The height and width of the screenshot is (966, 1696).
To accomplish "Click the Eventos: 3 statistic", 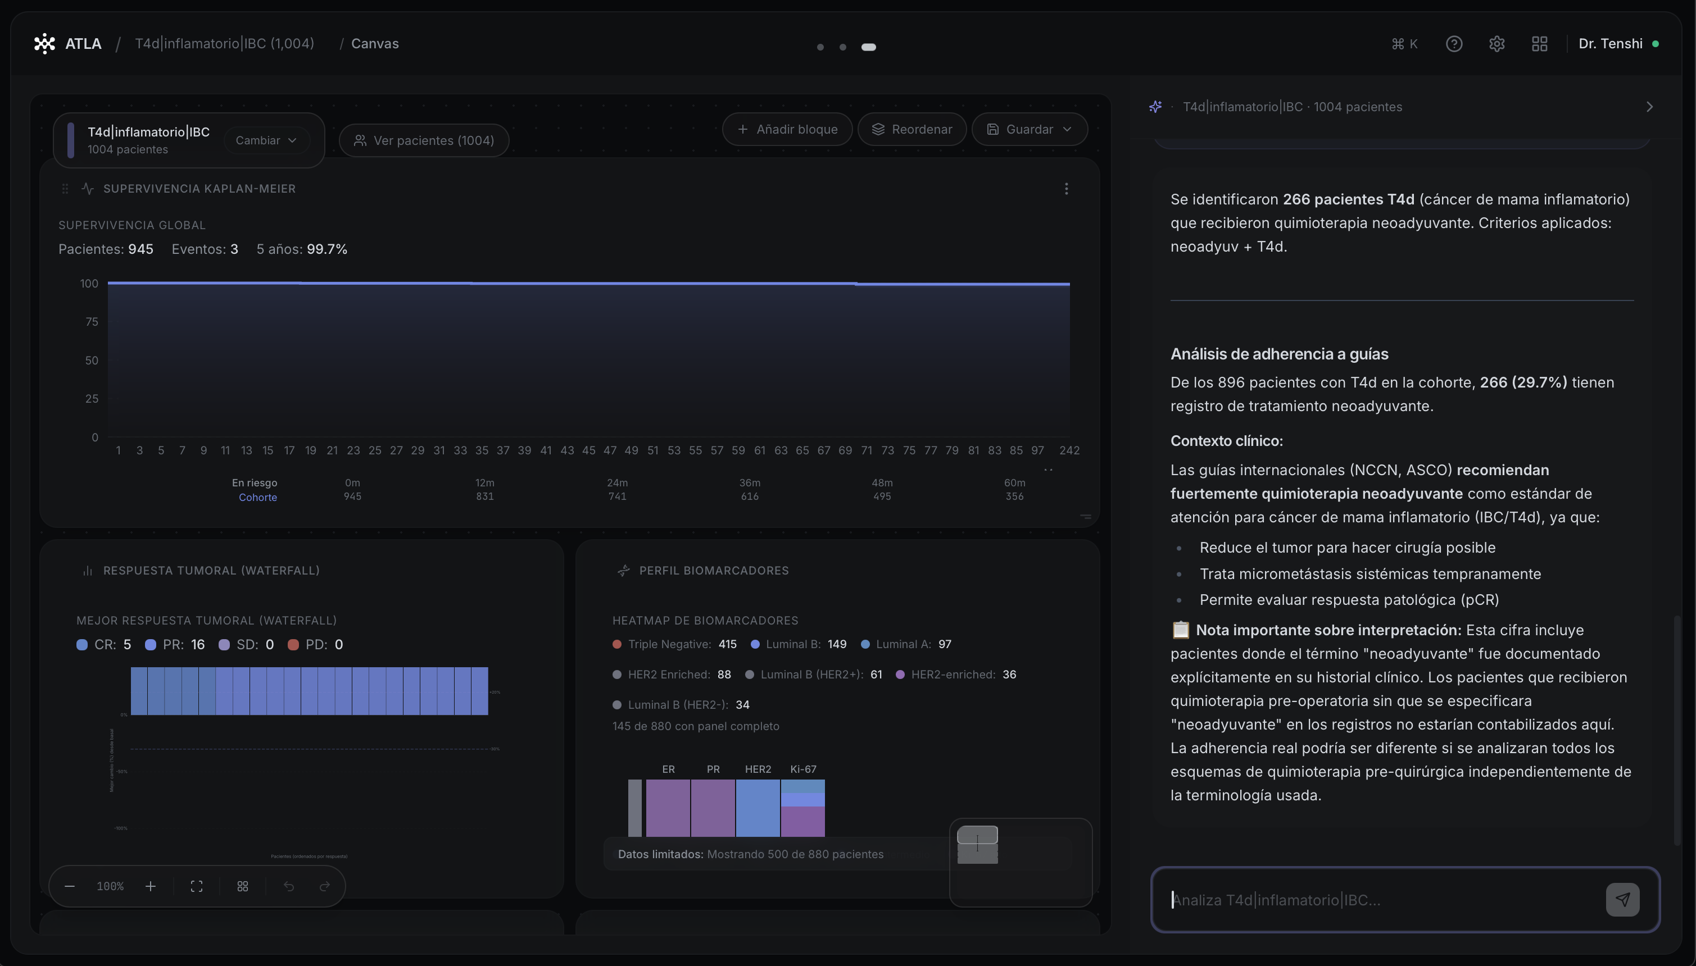I will (x=205, y=249).
